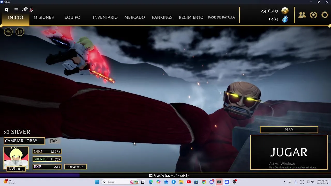Viewport: 331px width, 186px height.
Task: Open the settings gear icon
Action: click(x=325, y=15)
